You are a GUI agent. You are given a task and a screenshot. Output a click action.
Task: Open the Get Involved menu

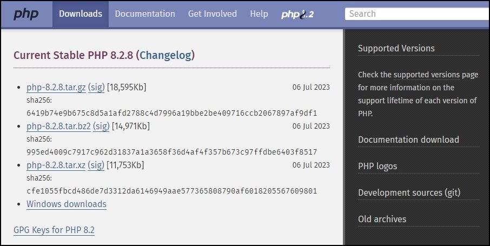(x=213, y=14)
